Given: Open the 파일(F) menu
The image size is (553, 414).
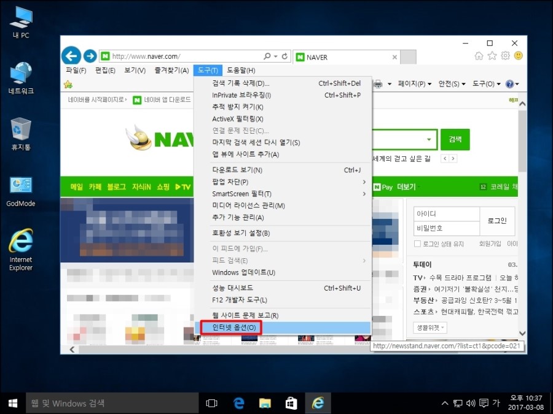Looking at the screenshot, I should coord(76,71).
